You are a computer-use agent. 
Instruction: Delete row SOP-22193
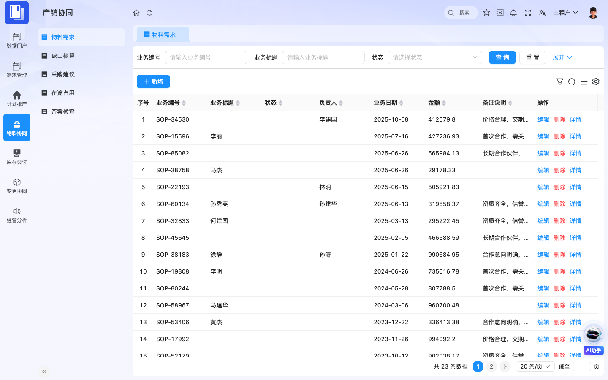coord(559,187)
